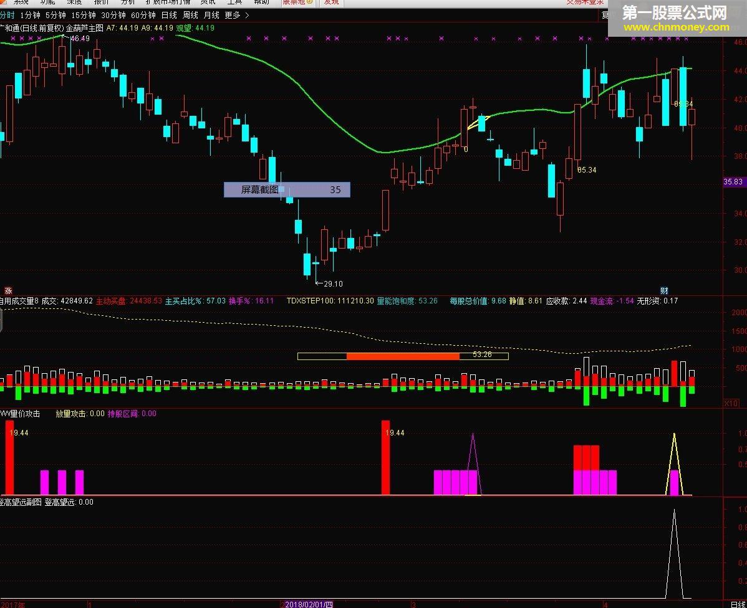Click the VW量价攻击 indicator name

click(x=20, y=414)
